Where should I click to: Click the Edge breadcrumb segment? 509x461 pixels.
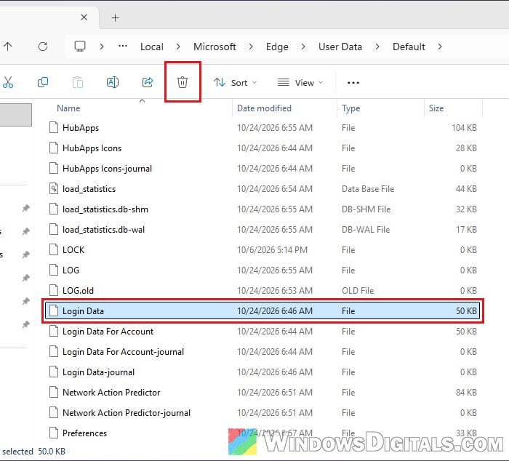[x=277, y=47]
